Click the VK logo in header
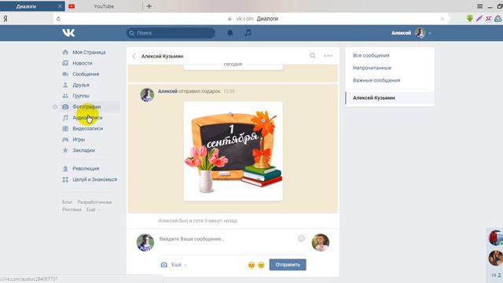Viewport: 503px width, 283px height. 68,32
